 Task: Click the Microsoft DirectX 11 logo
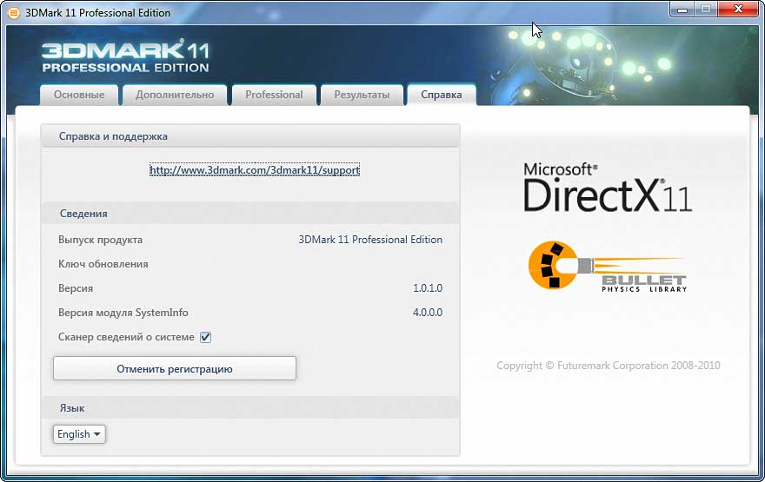pyautogui.click(x=607, y=188)
